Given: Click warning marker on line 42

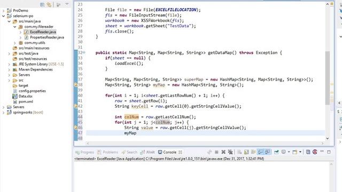Looking at the screenshot, I should [76, 106].
